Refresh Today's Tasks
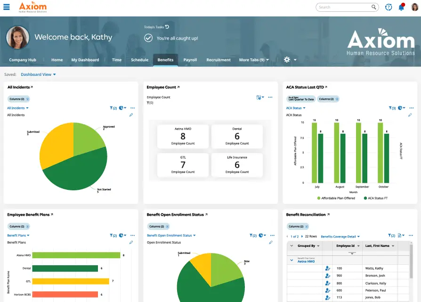Viewport: 421px width, 302px height. click(x=167, y=26)
